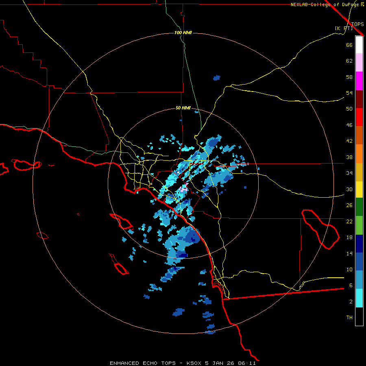The image size is (366, 366).
Task: Select the dark green legend swatch below 30
Action: (x=359, y=207)
